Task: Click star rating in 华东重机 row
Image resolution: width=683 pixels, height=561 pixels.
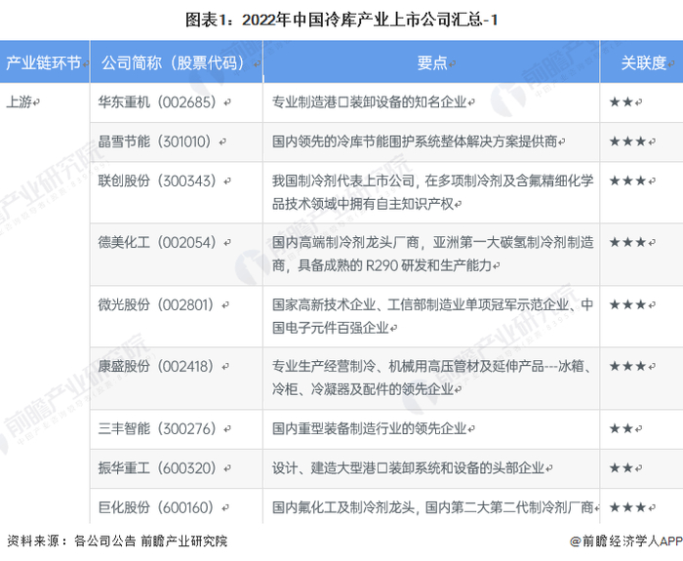Action: (x=622, y=102)
